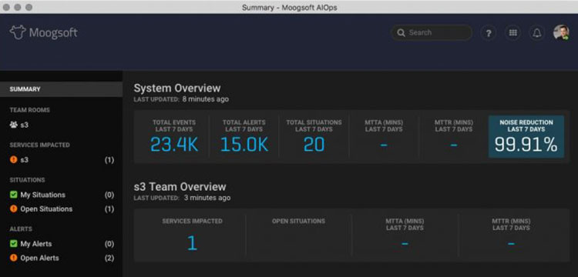Click the Services Impacted s3 count (1)
The height and width of the screenshot is (277, 578).
[x=109, y=160]
